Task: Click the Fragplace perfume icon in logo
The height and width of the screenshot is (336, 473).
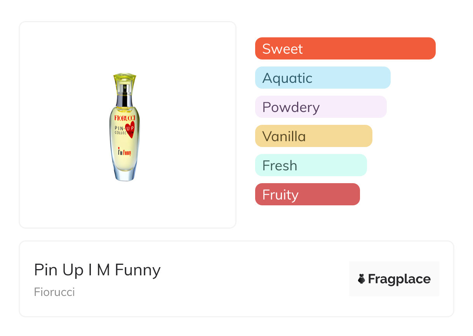Action: click(x=362, y=279)
